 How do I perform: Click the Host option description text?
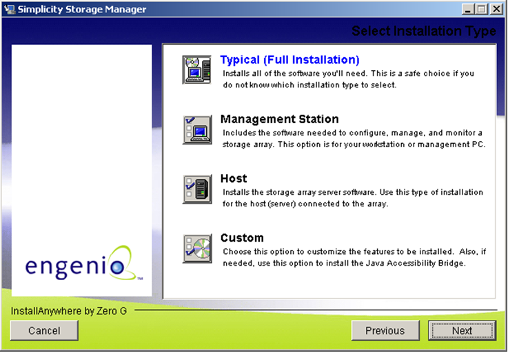[x=352, y=197]
